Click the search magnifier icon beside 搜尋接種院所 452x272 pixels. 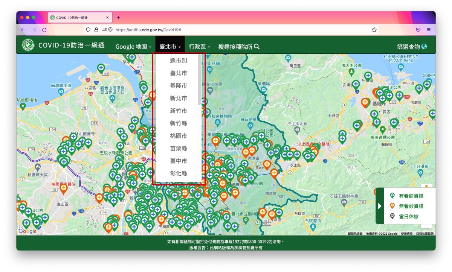click(257, 47)
